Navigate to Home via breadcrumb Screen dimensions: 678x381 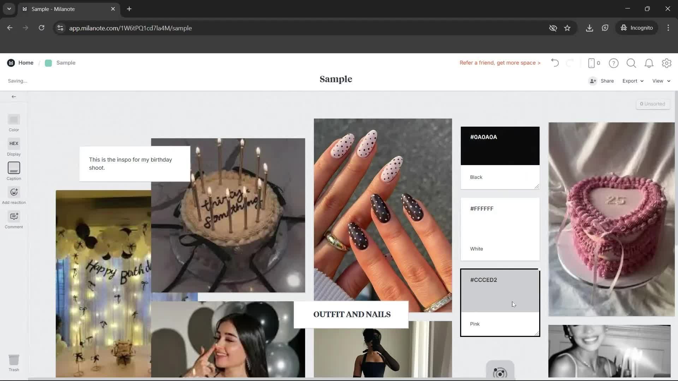click(x=26, y=62)
